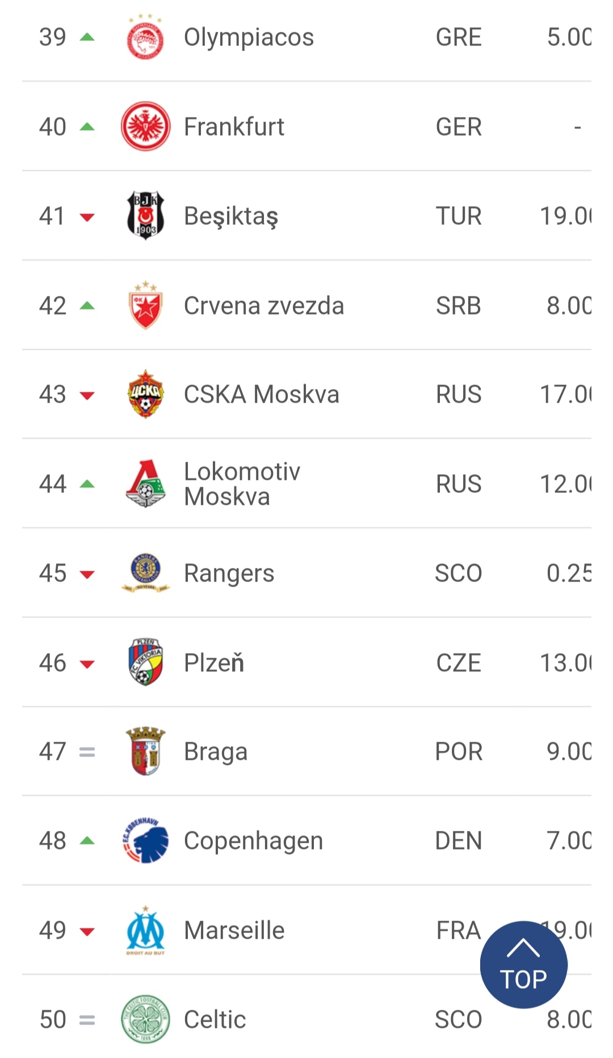Screen dimensions: 613x1058
Task: Tap the Copenhagen lion logo
Action: 145,840
